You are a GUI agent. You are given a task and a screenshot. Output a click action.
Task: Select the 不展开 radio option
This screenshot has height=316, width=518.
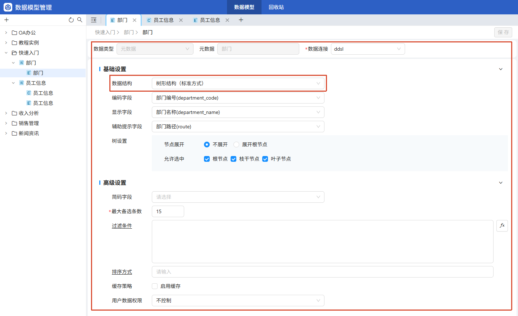click(x=207, y=145)
